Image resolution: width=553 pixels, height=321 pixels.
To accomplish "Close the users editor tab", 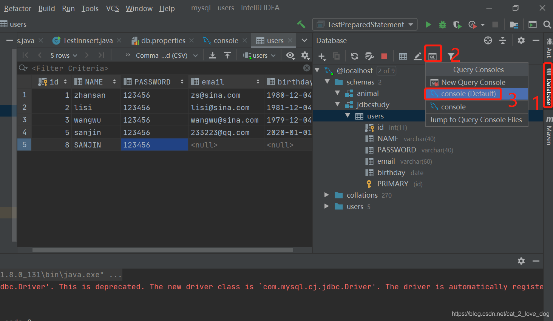I will [x=290, y=40].
